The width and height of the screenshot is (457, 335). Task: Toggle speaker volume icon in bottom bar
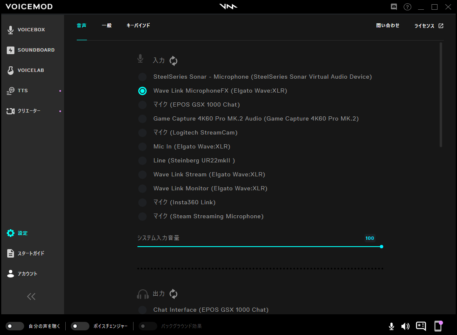(405, 326)
